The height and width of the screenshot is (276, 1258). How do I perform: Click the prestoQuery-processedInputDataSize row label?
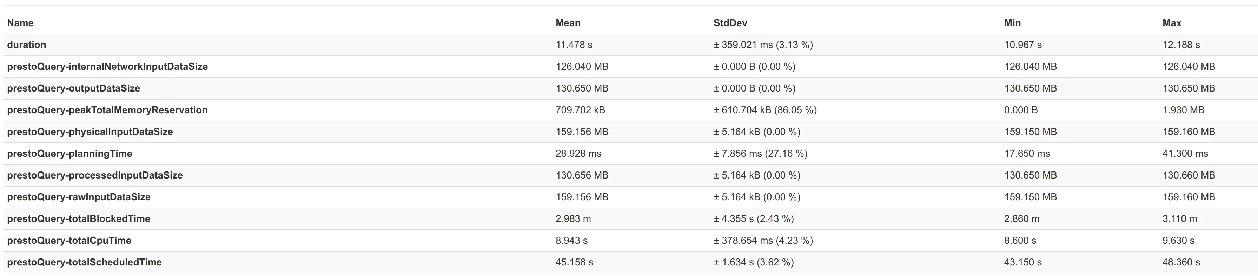pyautogui.click(x=95, y=175)
